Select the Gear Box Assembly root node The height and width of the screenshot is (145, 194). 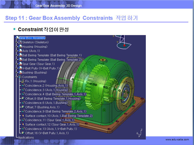[32, 38]
